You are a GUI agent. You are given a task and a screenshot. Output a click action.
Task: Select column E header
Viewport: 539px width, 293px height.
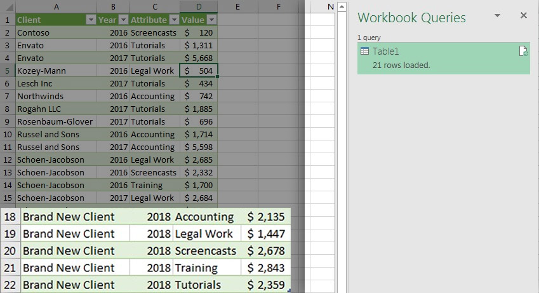point(237,6)
